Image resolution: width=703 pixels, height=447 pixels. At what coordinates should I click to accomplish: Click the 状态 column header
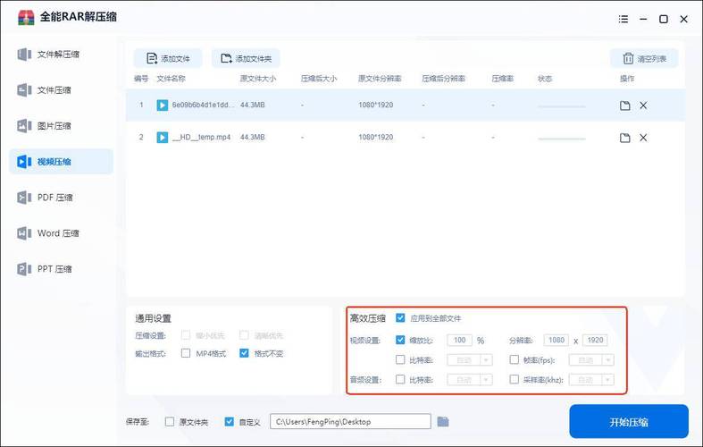(x=545, y=79)
